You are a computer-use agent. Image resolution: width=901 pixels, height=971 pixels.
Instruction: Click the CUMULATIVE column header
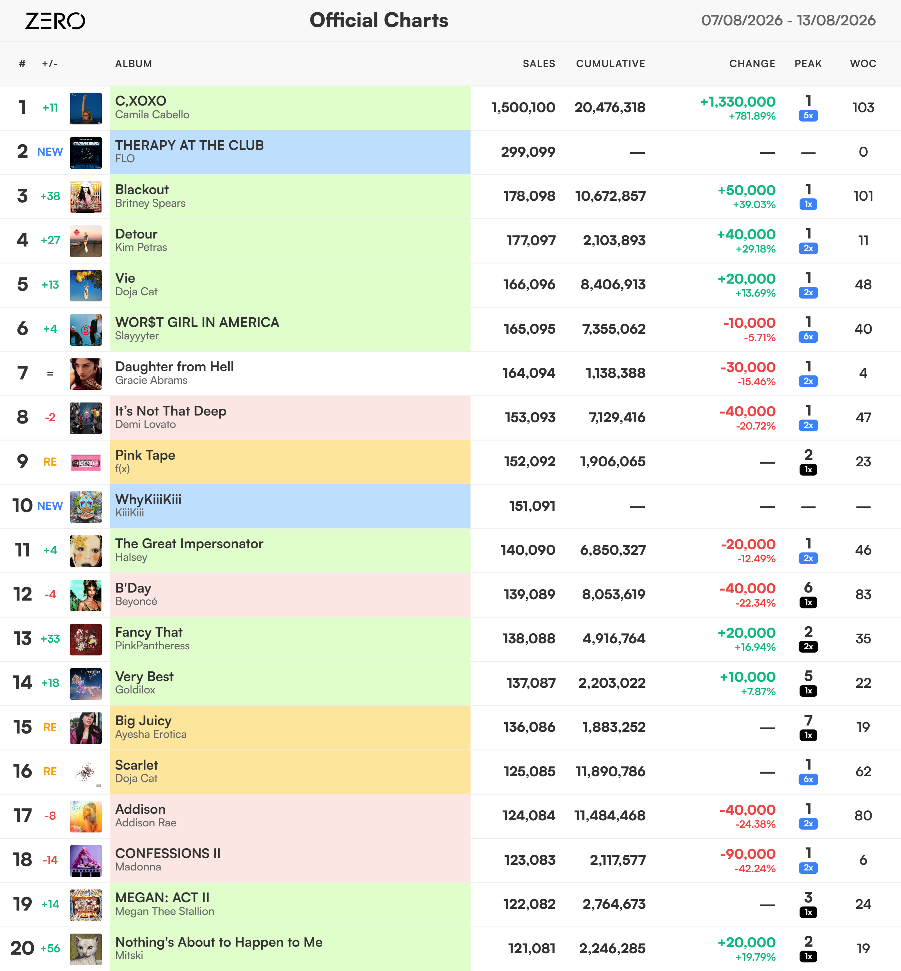point(610,63)
